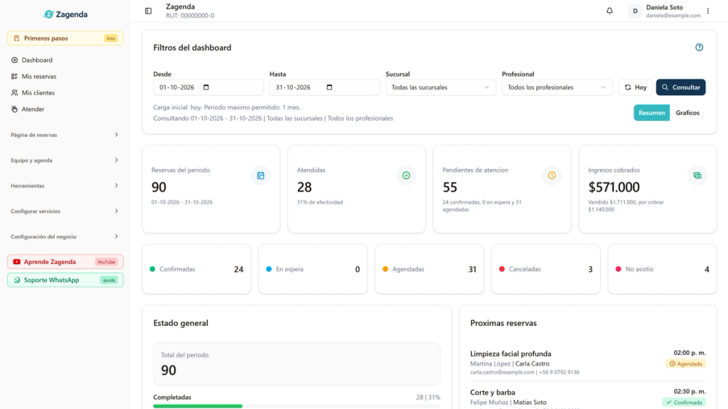Click the Reservas del periodo calendar icon
This screenshot has width=728, height=409.
260,175
